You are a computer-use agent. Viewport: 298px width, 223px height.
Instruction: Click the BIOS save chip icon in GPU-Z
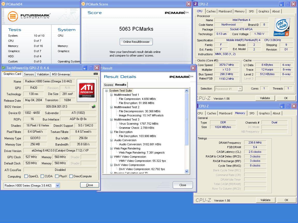[94, 107]
